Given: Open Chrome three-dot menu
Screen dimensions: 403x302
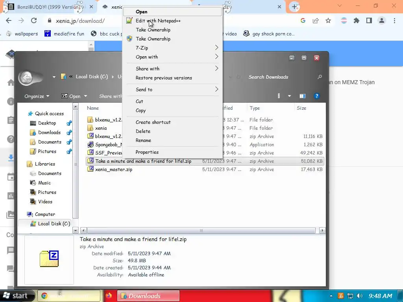Looking at the screenshot, I should coord(394,21).
